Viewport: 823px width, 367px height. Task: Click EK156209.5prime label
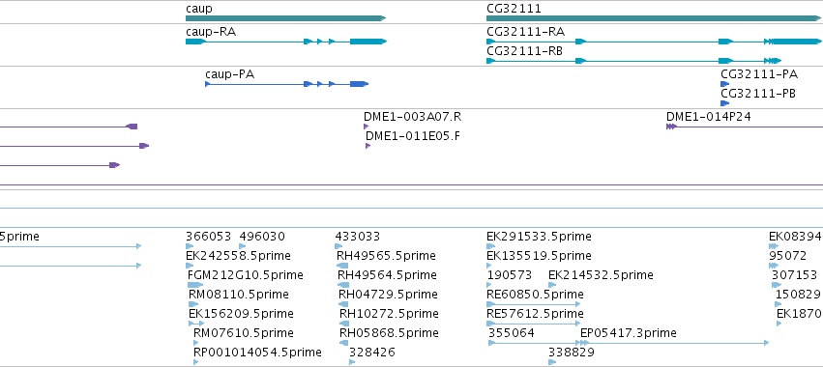pos(241,314)
